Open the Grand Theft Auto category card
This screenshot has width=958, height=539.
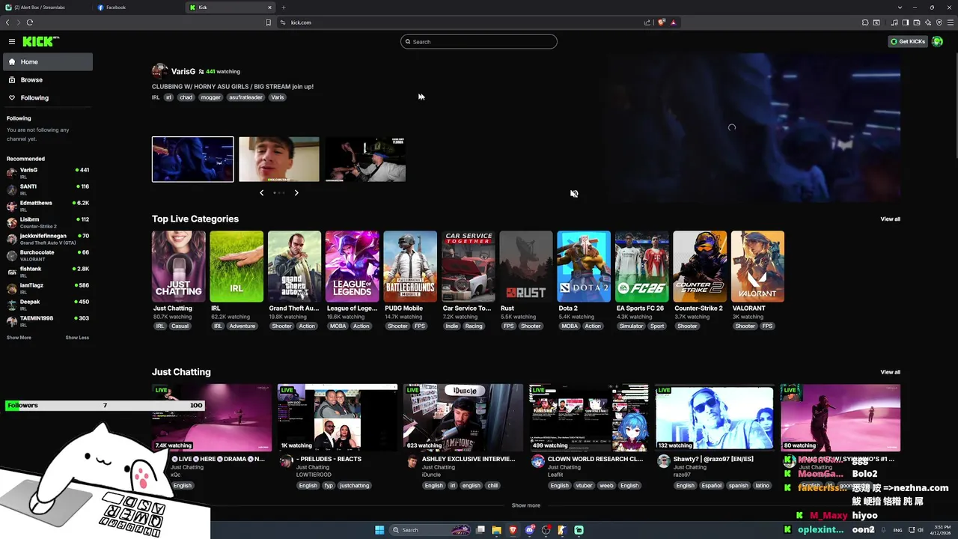[294, 267]
